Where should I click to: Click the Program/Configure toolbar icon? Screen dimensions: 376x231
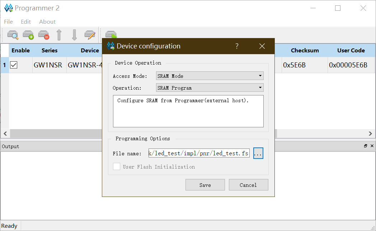coord(111,34)
